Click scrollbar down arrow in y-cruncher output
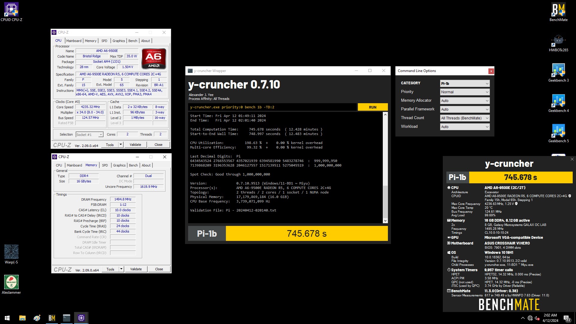 click(x=385, y=221)
